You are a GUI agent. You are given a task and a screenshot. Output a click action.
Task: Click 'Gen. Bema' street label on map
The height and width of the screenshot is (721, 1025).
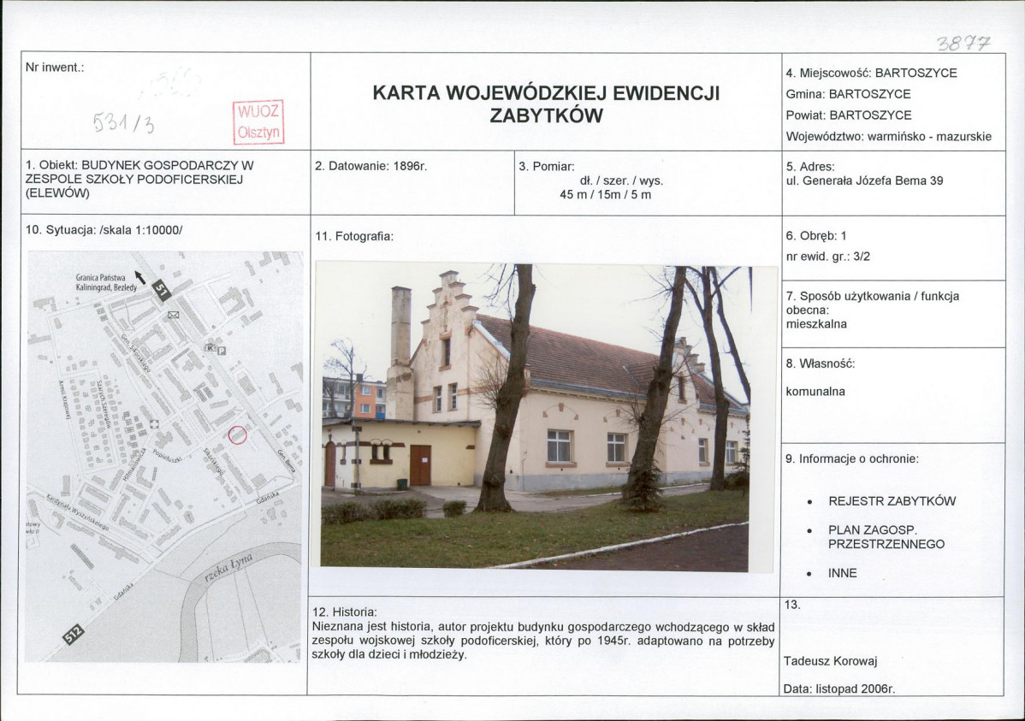pos(287,462)
